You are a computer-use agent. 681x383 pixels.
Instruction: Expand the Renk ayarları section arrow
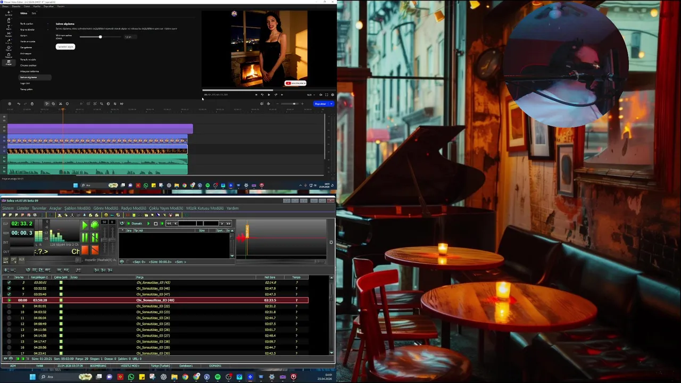click(x=48, y=24)
